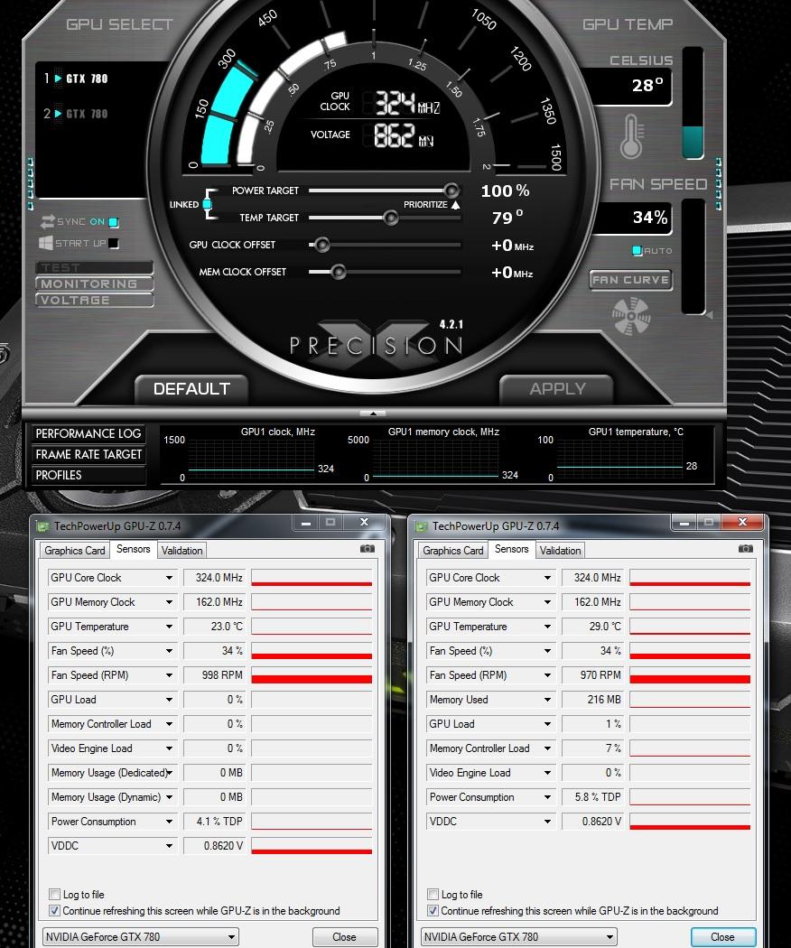The width and height of the screenshot is (791, 948).
Task: Click the fan icon below Fan Curve
Action: (631, 316)
